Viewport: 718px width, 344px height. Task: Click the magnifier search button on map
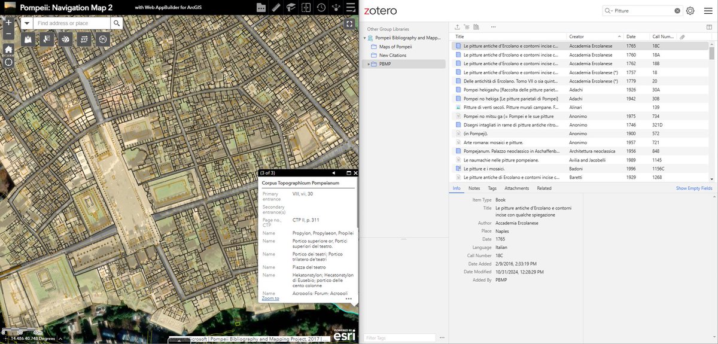[x=117, y=23]
